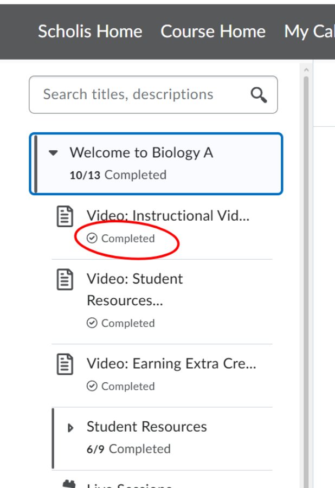The image size is (335, 488).
Task: Click the search magnifier icon
Action: pyautogui.click(x=259, y=94)
